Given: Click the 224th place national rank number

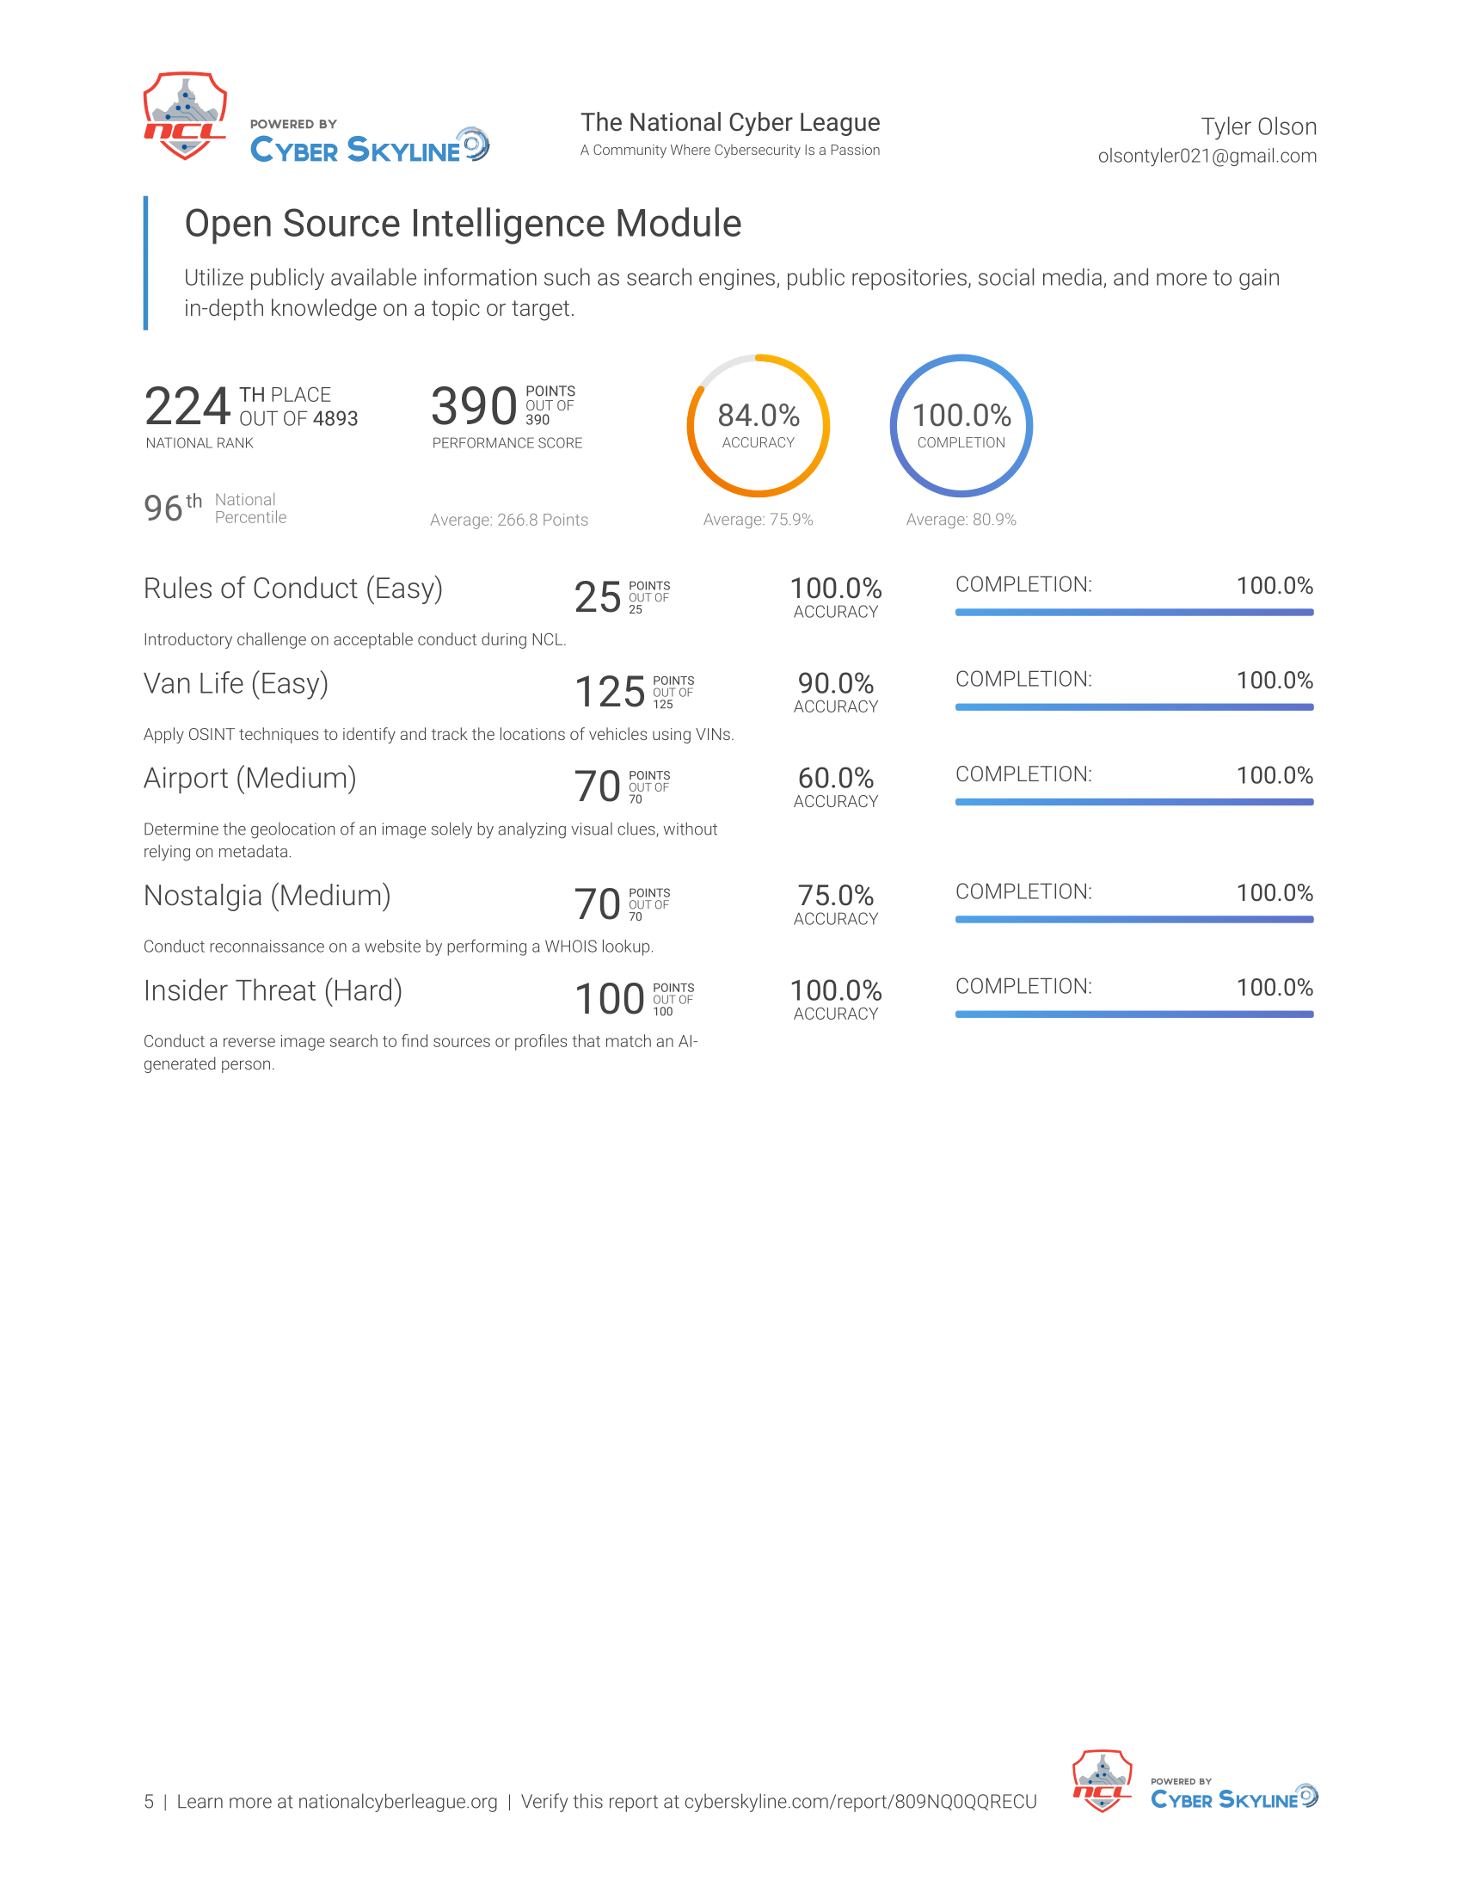Looking at the screenshot, I should 187,406.
